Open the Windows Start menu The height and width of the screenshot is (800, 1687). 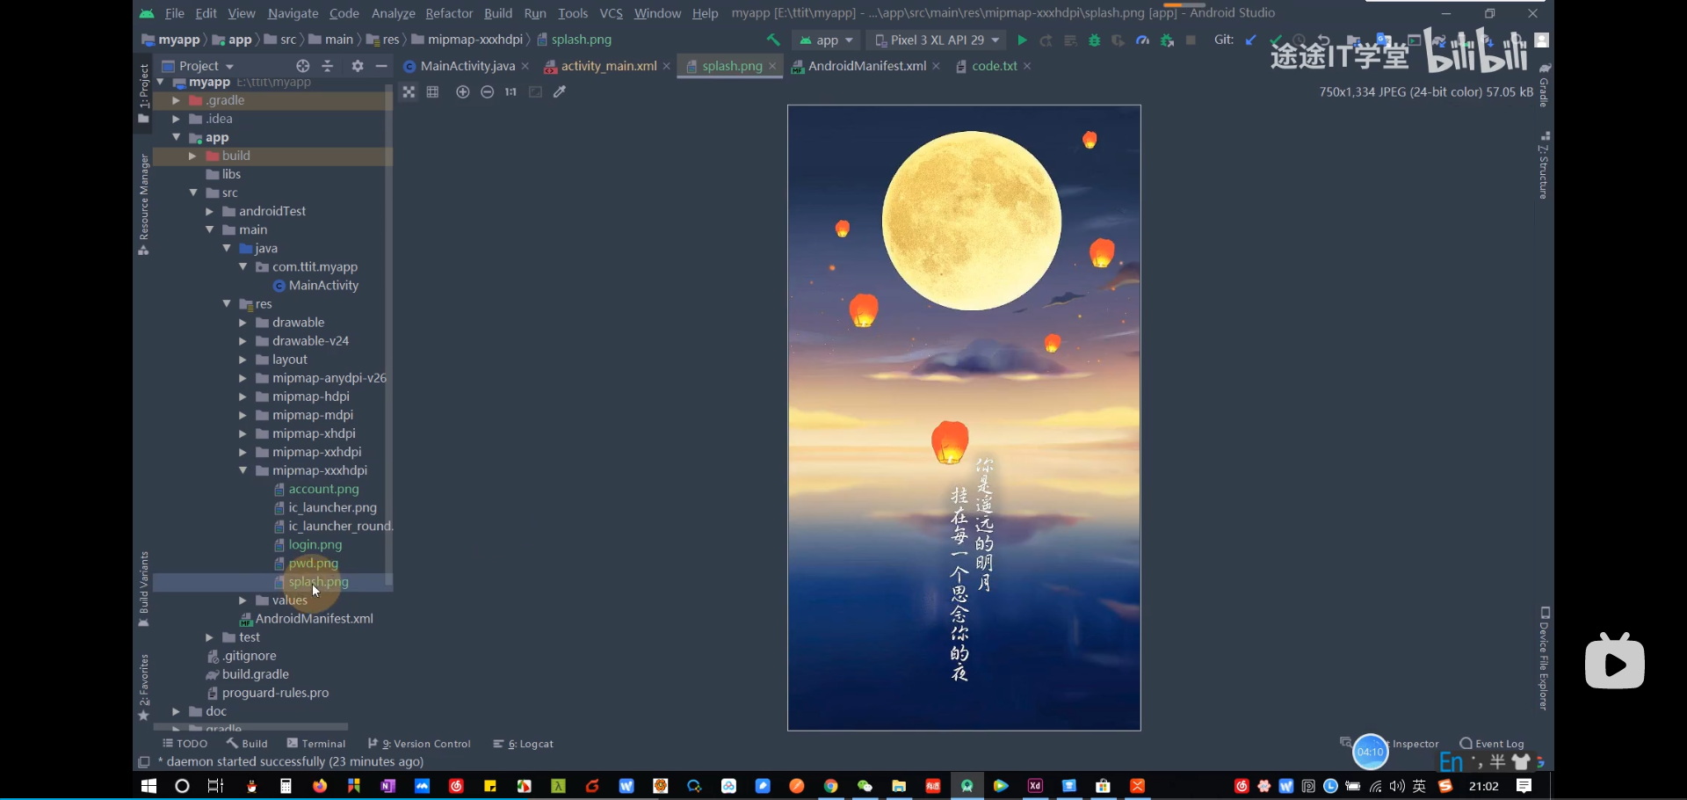pos(148,786)
